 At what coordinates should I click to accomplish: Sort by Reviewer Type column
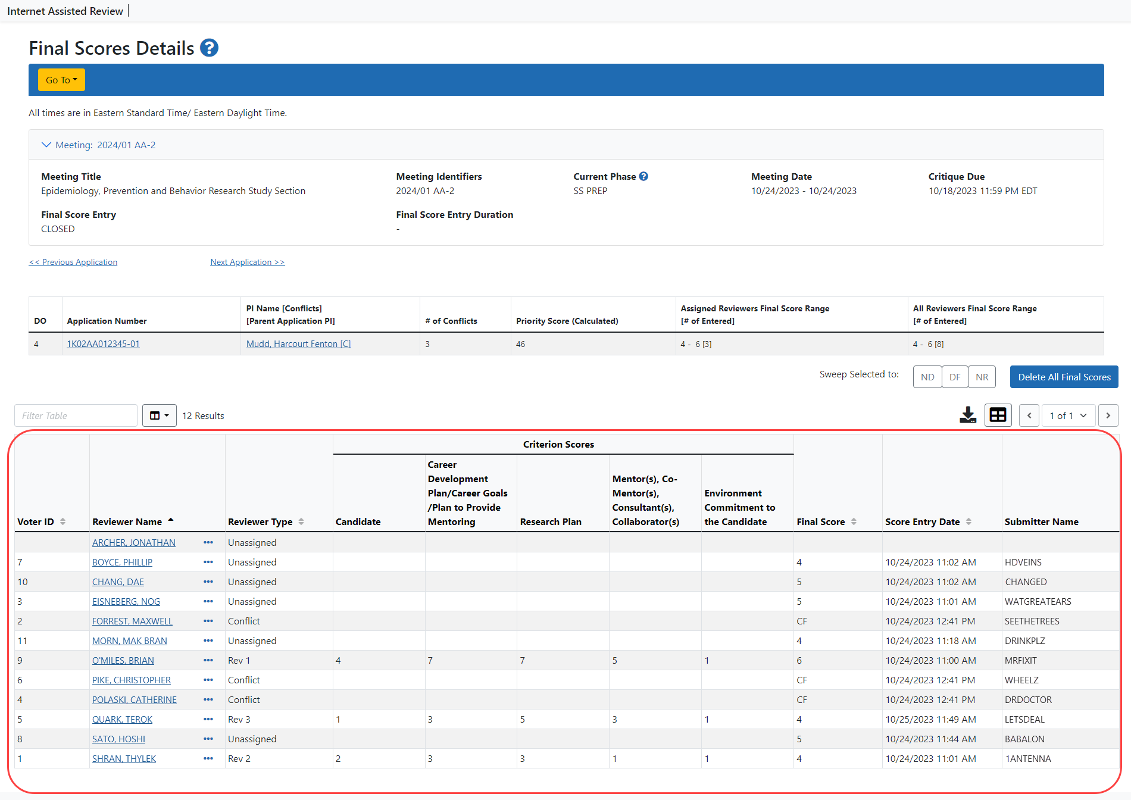[301, 521]
